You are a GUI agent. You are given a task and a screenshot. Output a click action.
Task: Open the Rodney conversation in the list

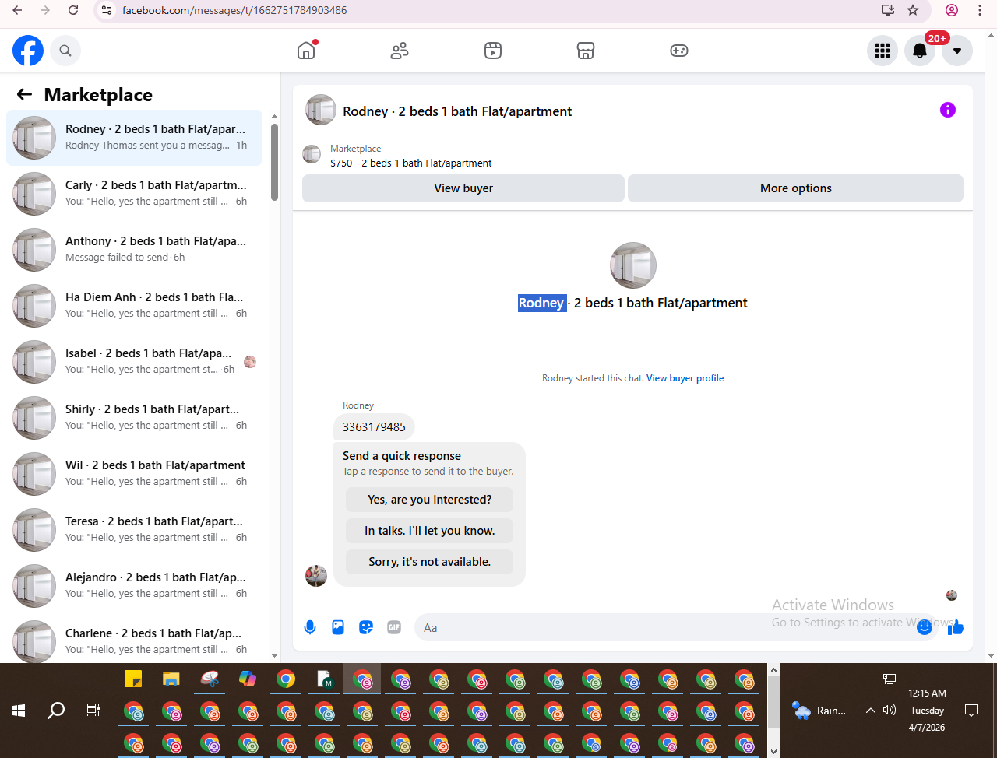click(x=134, y=138)
